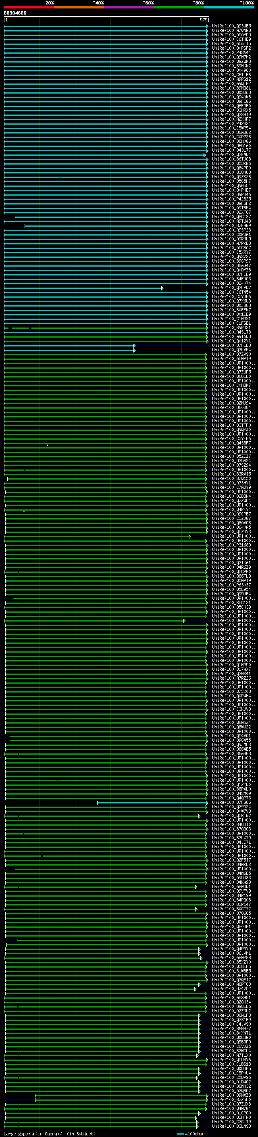
Task: Select label UniRef100_O24074
Action: (x=231, y=284)
